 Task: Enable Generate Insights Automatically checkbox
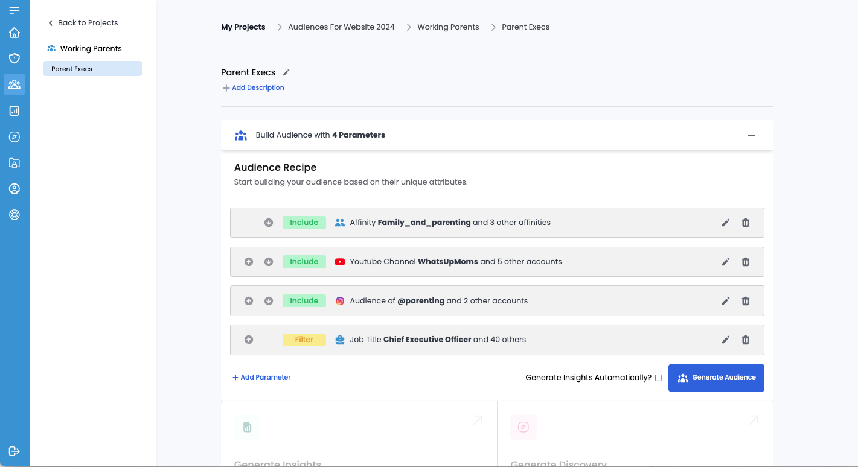pyautogui.click(x=658, y=378)
